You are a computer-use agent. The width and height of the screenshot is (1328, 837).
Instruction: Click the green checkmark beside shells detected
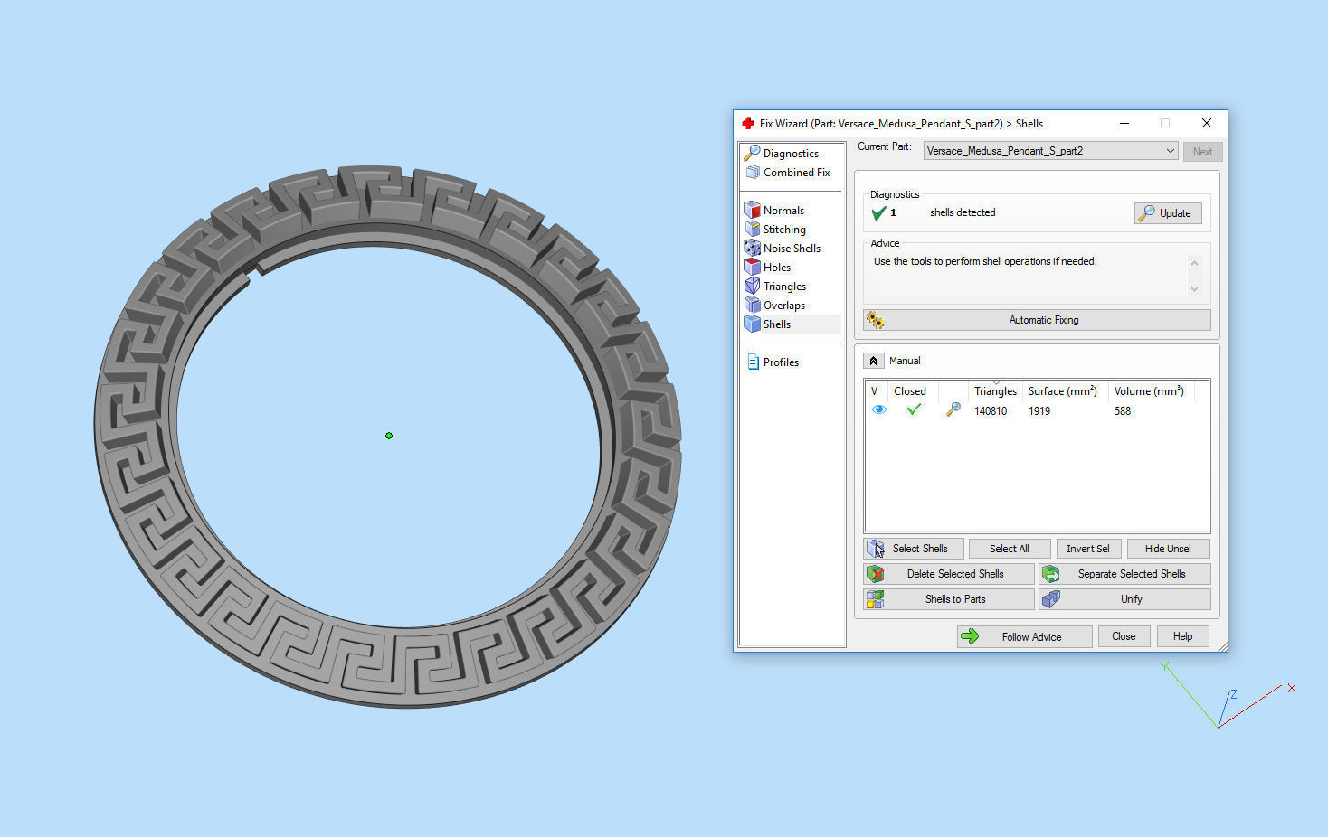[878, 213]
